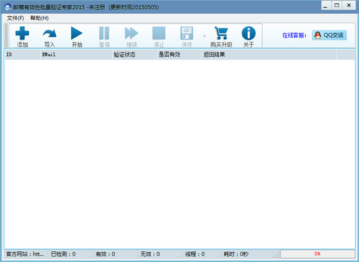Image resolution: width=359 pixels, height=262 pixels.
Task: Click the 官方网站 status bar entry
Action: (x=26, y=254)
